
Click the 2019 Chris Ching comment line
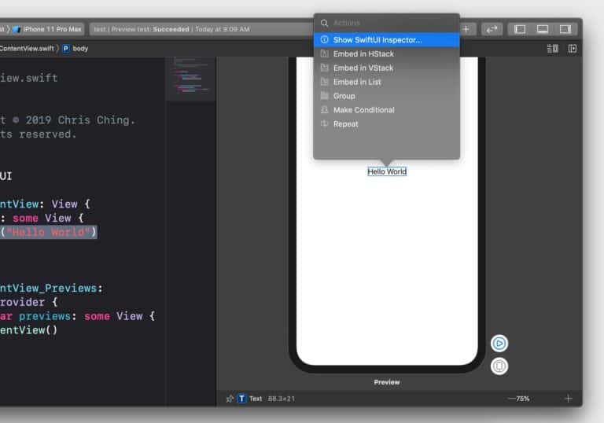point(68,120)
